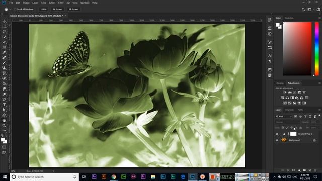
Task: Open the Paragraph panel icon
Action: click(x=270, y=61)
